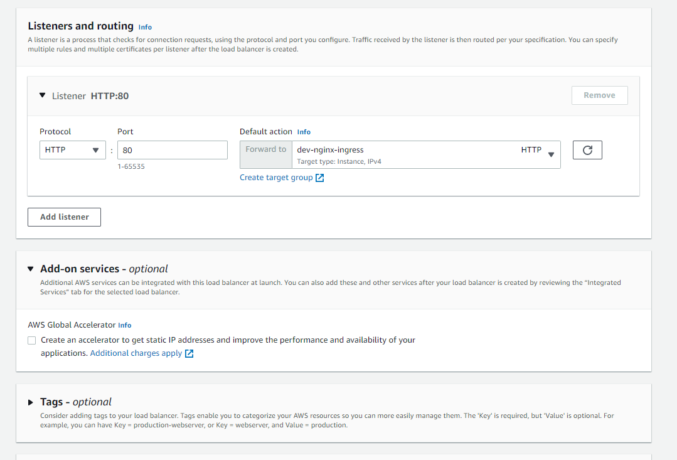Follow the Additional charges apply link
Screen dimensions: 677x460
pyautogui.click(x=136, y=353)
